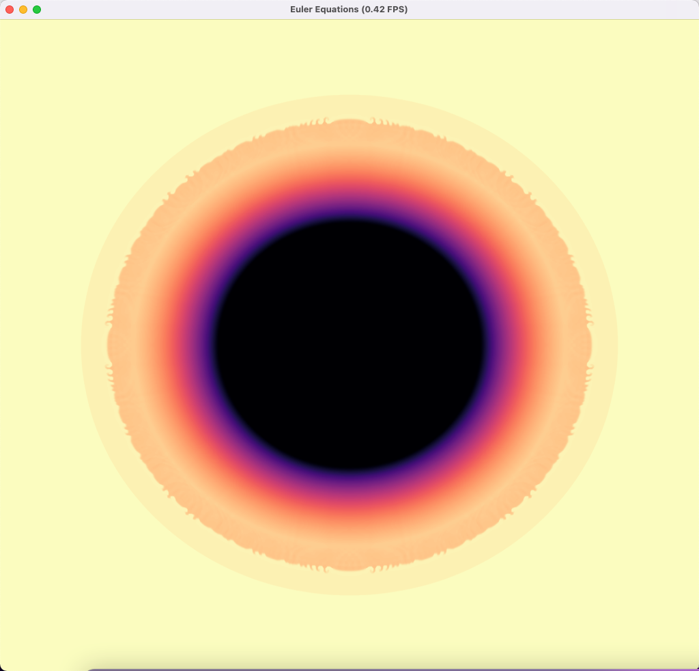Image resolution: width=699 pixels, height=671 pixels.
Task: Click the "Euler Equations (0.42 FPS)" window title
Action: click(349, 10)
